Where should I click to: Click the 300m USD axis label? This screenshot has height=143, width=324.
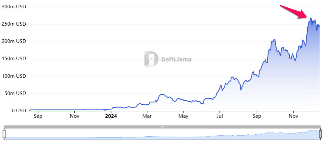[x=14, y=7]
